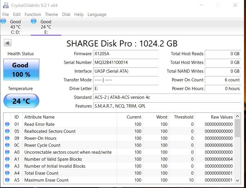The width and height of the screenshot is (246, 188).
Task: Click the blue orb above the E: disk
Action: click(34, 21)
